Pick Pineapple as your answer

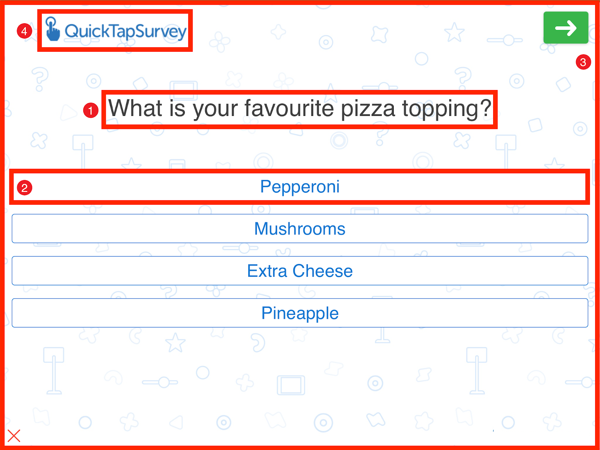coord(300,313)
